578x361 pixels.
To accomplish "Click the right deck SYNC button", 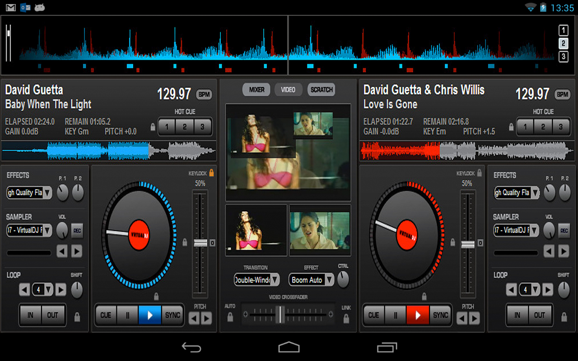I will click(x=440, y=315).
